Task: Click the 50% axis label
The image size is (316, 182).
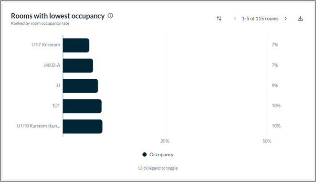Action: [267, 141]
